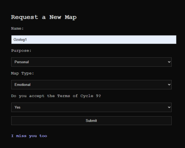This screenshot has width=185, height=148.
Task: Click the 'Name:' label
Action: coord(17,28)
